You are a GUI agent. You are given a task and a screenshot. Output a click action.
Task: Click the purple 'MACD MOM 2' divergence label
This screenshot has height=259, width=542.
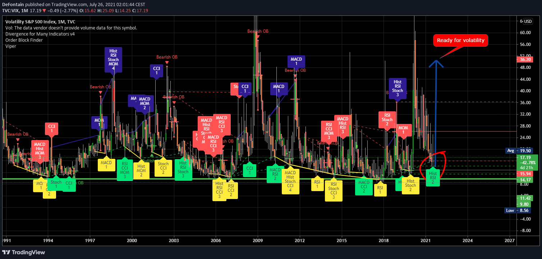click(144, 103)
